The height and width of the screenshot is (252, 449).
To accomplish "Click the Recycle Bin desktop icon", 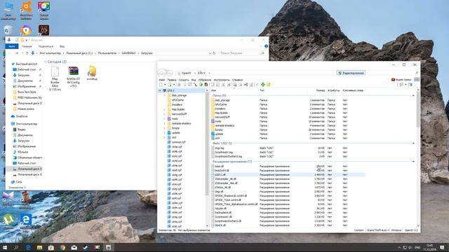I will coord(8,29).
